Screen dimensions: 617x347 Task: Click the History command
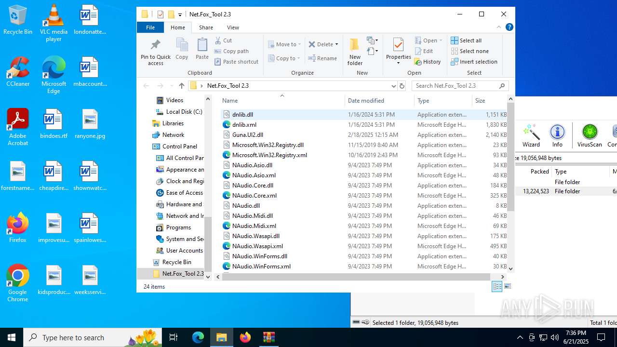(x=428, y=62)
